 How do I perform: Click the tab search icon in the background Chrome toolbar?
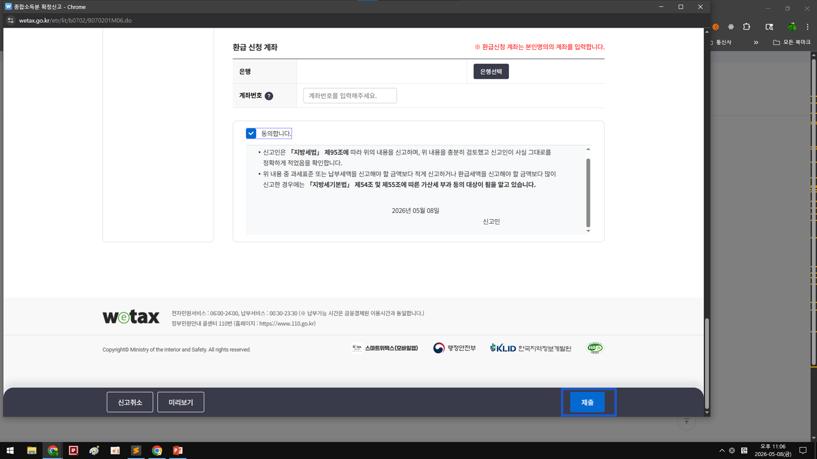point(769,27)
